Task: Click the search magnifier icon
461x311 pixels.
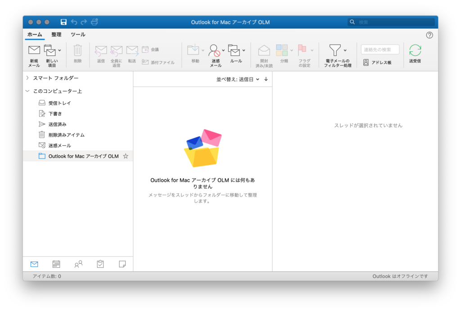Action: (352, 22)
